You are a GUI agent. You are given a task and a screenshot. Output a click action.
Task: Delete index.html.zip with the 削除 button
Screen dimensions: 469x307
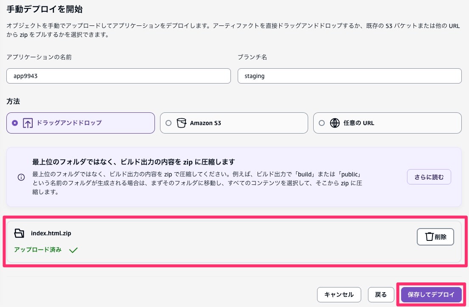point(435,237)
